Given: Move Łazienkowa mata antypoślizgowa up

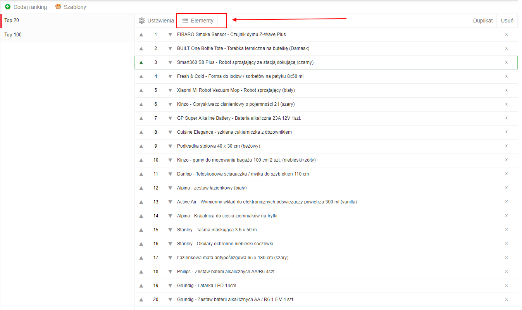Looking at the screenshot, I should pyautogui.click(x=141, y=258).
